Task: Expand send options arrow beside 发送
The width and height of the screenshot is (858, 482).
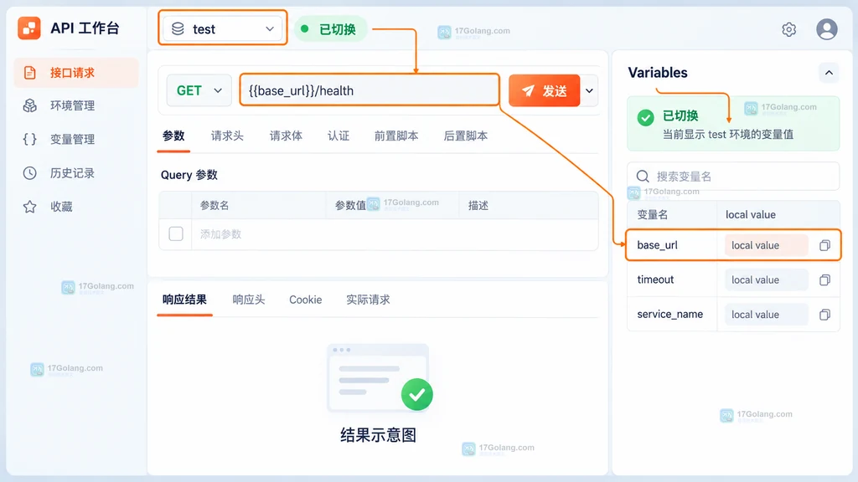Action: pyautogui.click(x=589, y=90)
